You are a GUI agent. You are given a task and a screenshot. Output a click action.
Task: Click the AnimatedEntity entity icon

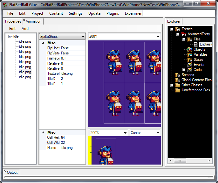(x=184, y=34)
